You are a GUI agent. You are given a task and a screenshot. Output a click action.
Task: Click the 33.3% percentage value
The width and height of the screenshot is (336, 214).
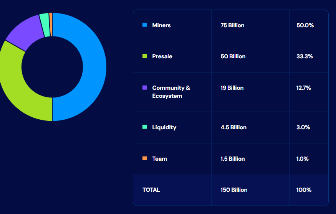[x=305, y=56]
